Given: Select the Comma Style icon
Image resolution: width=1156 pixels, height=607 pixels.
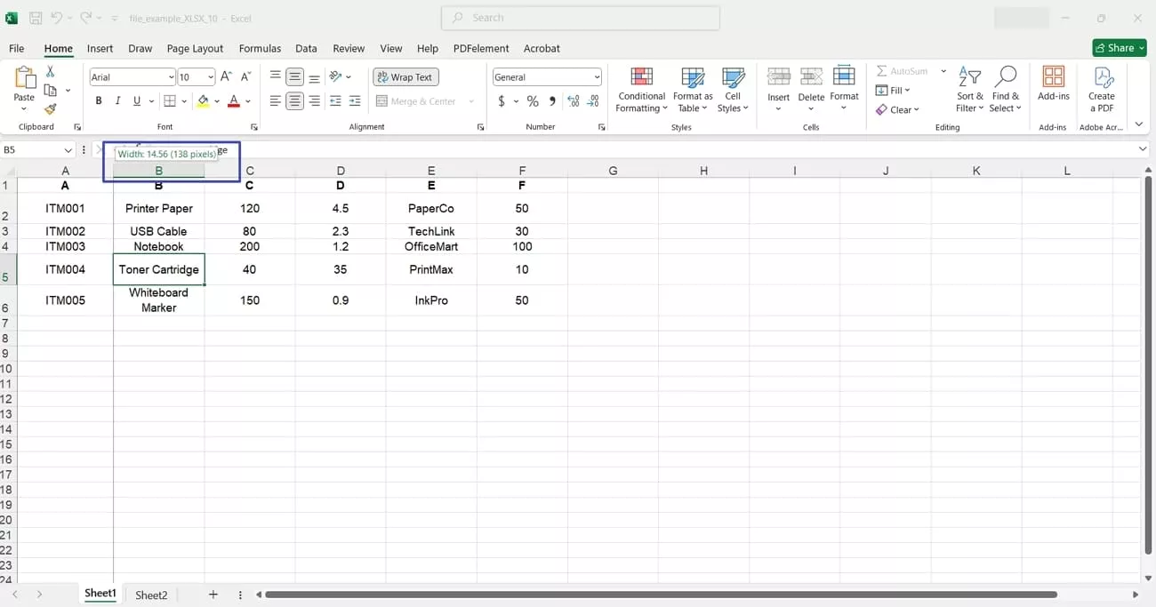Looking at the screenshot, I should [x=551, y=100].
